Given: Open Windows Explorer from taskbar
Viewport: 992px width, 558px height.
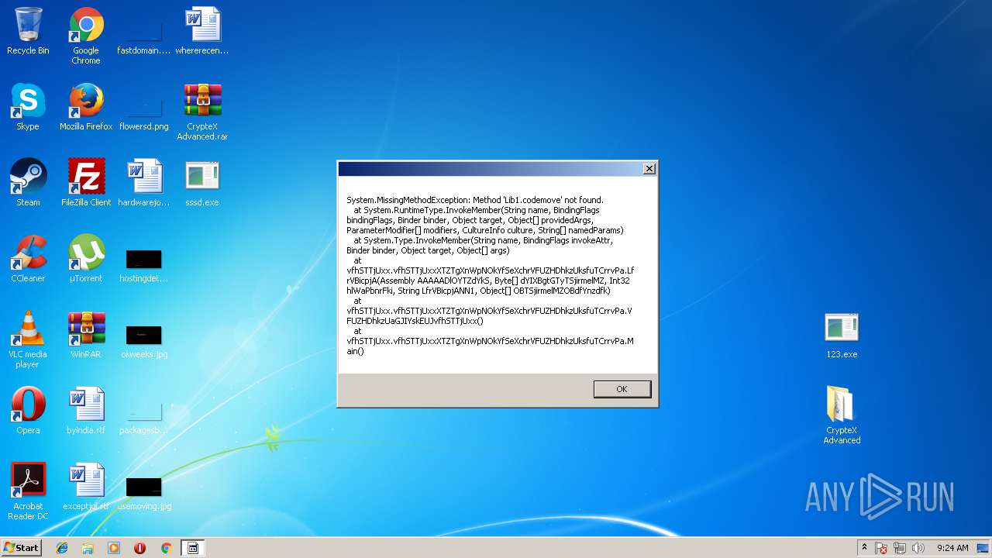Looking at the screenshot, I should click(x=88, y=548).
